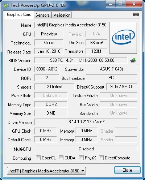The width and height of the screenshot is (145, 180).
Task: Click the Name field showing Accelerator 3150
Action: point(71,25)
